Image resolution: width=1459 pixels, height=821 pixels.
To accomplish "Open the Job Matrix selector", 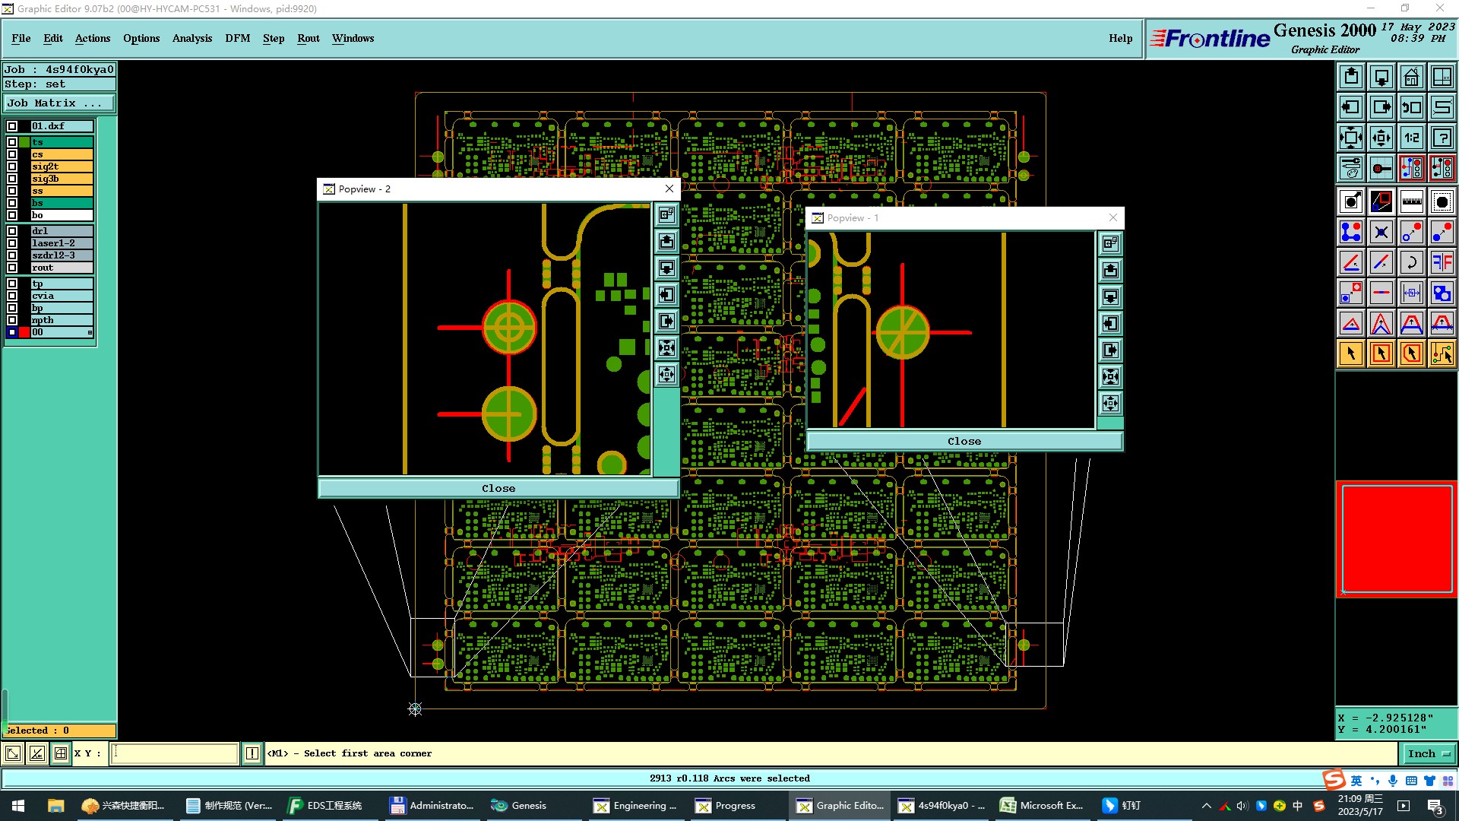I will coord(59,103).
